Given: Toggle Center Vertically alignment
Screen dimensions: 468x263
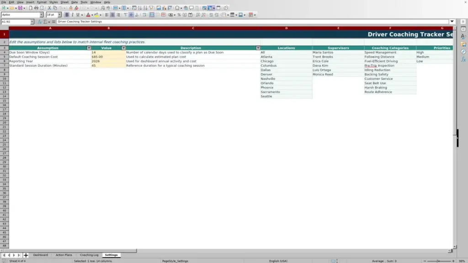Looking at the screenshot, I should coord(131,15).
